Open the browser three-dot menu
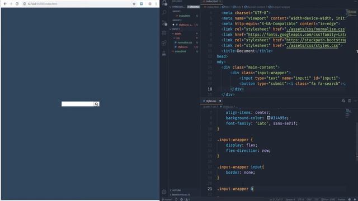Viewport: 358px width, 201px height. click(156, 4)
